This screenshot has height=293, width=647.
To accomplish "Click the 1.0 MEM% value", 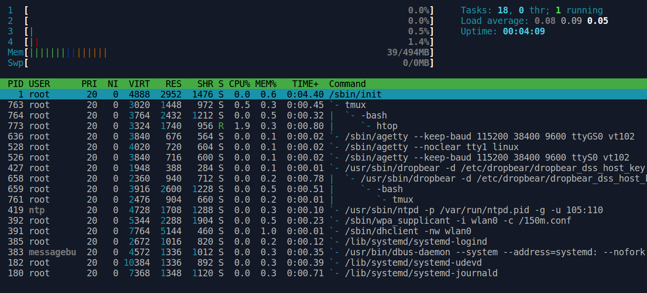I will click(x=269, y=231).
